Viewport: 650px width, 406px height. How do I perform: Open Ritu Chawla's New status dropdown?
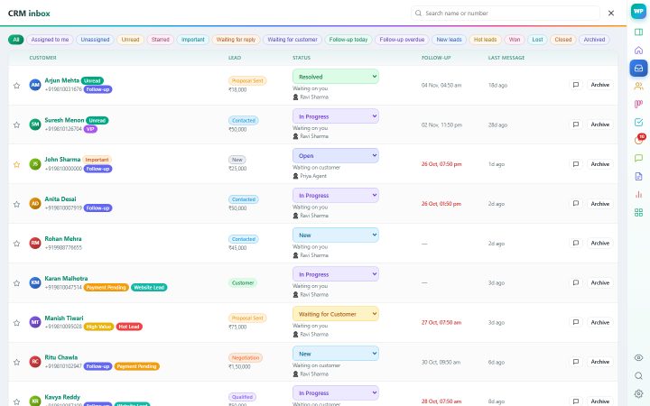336,354
